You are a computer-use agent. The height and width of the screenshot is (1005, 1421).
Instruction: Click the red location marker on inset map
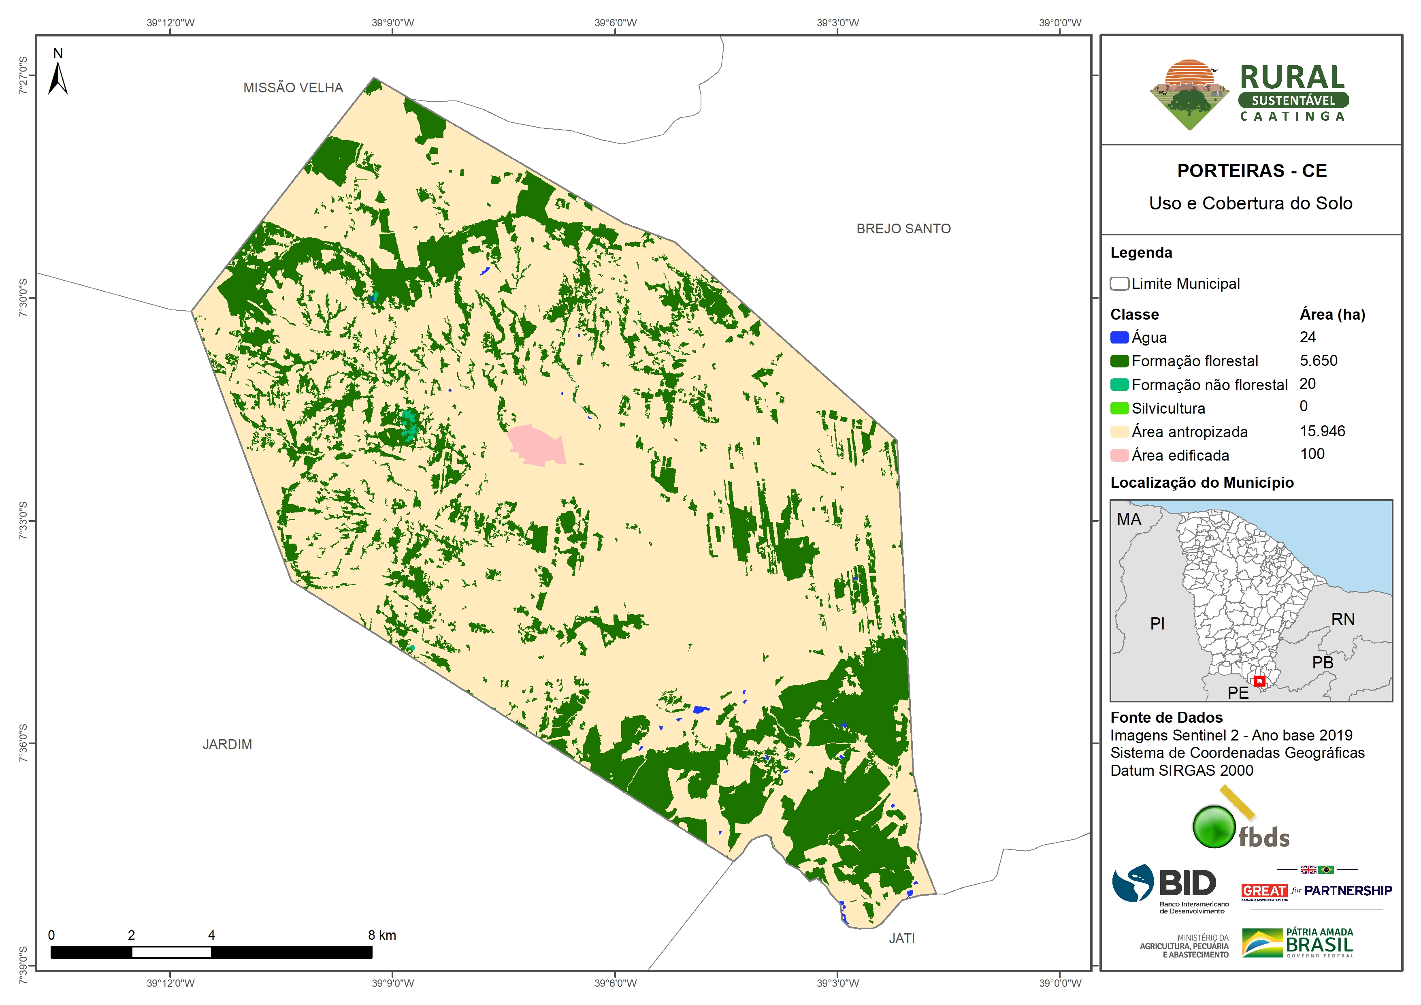[x=1259, y=681]
